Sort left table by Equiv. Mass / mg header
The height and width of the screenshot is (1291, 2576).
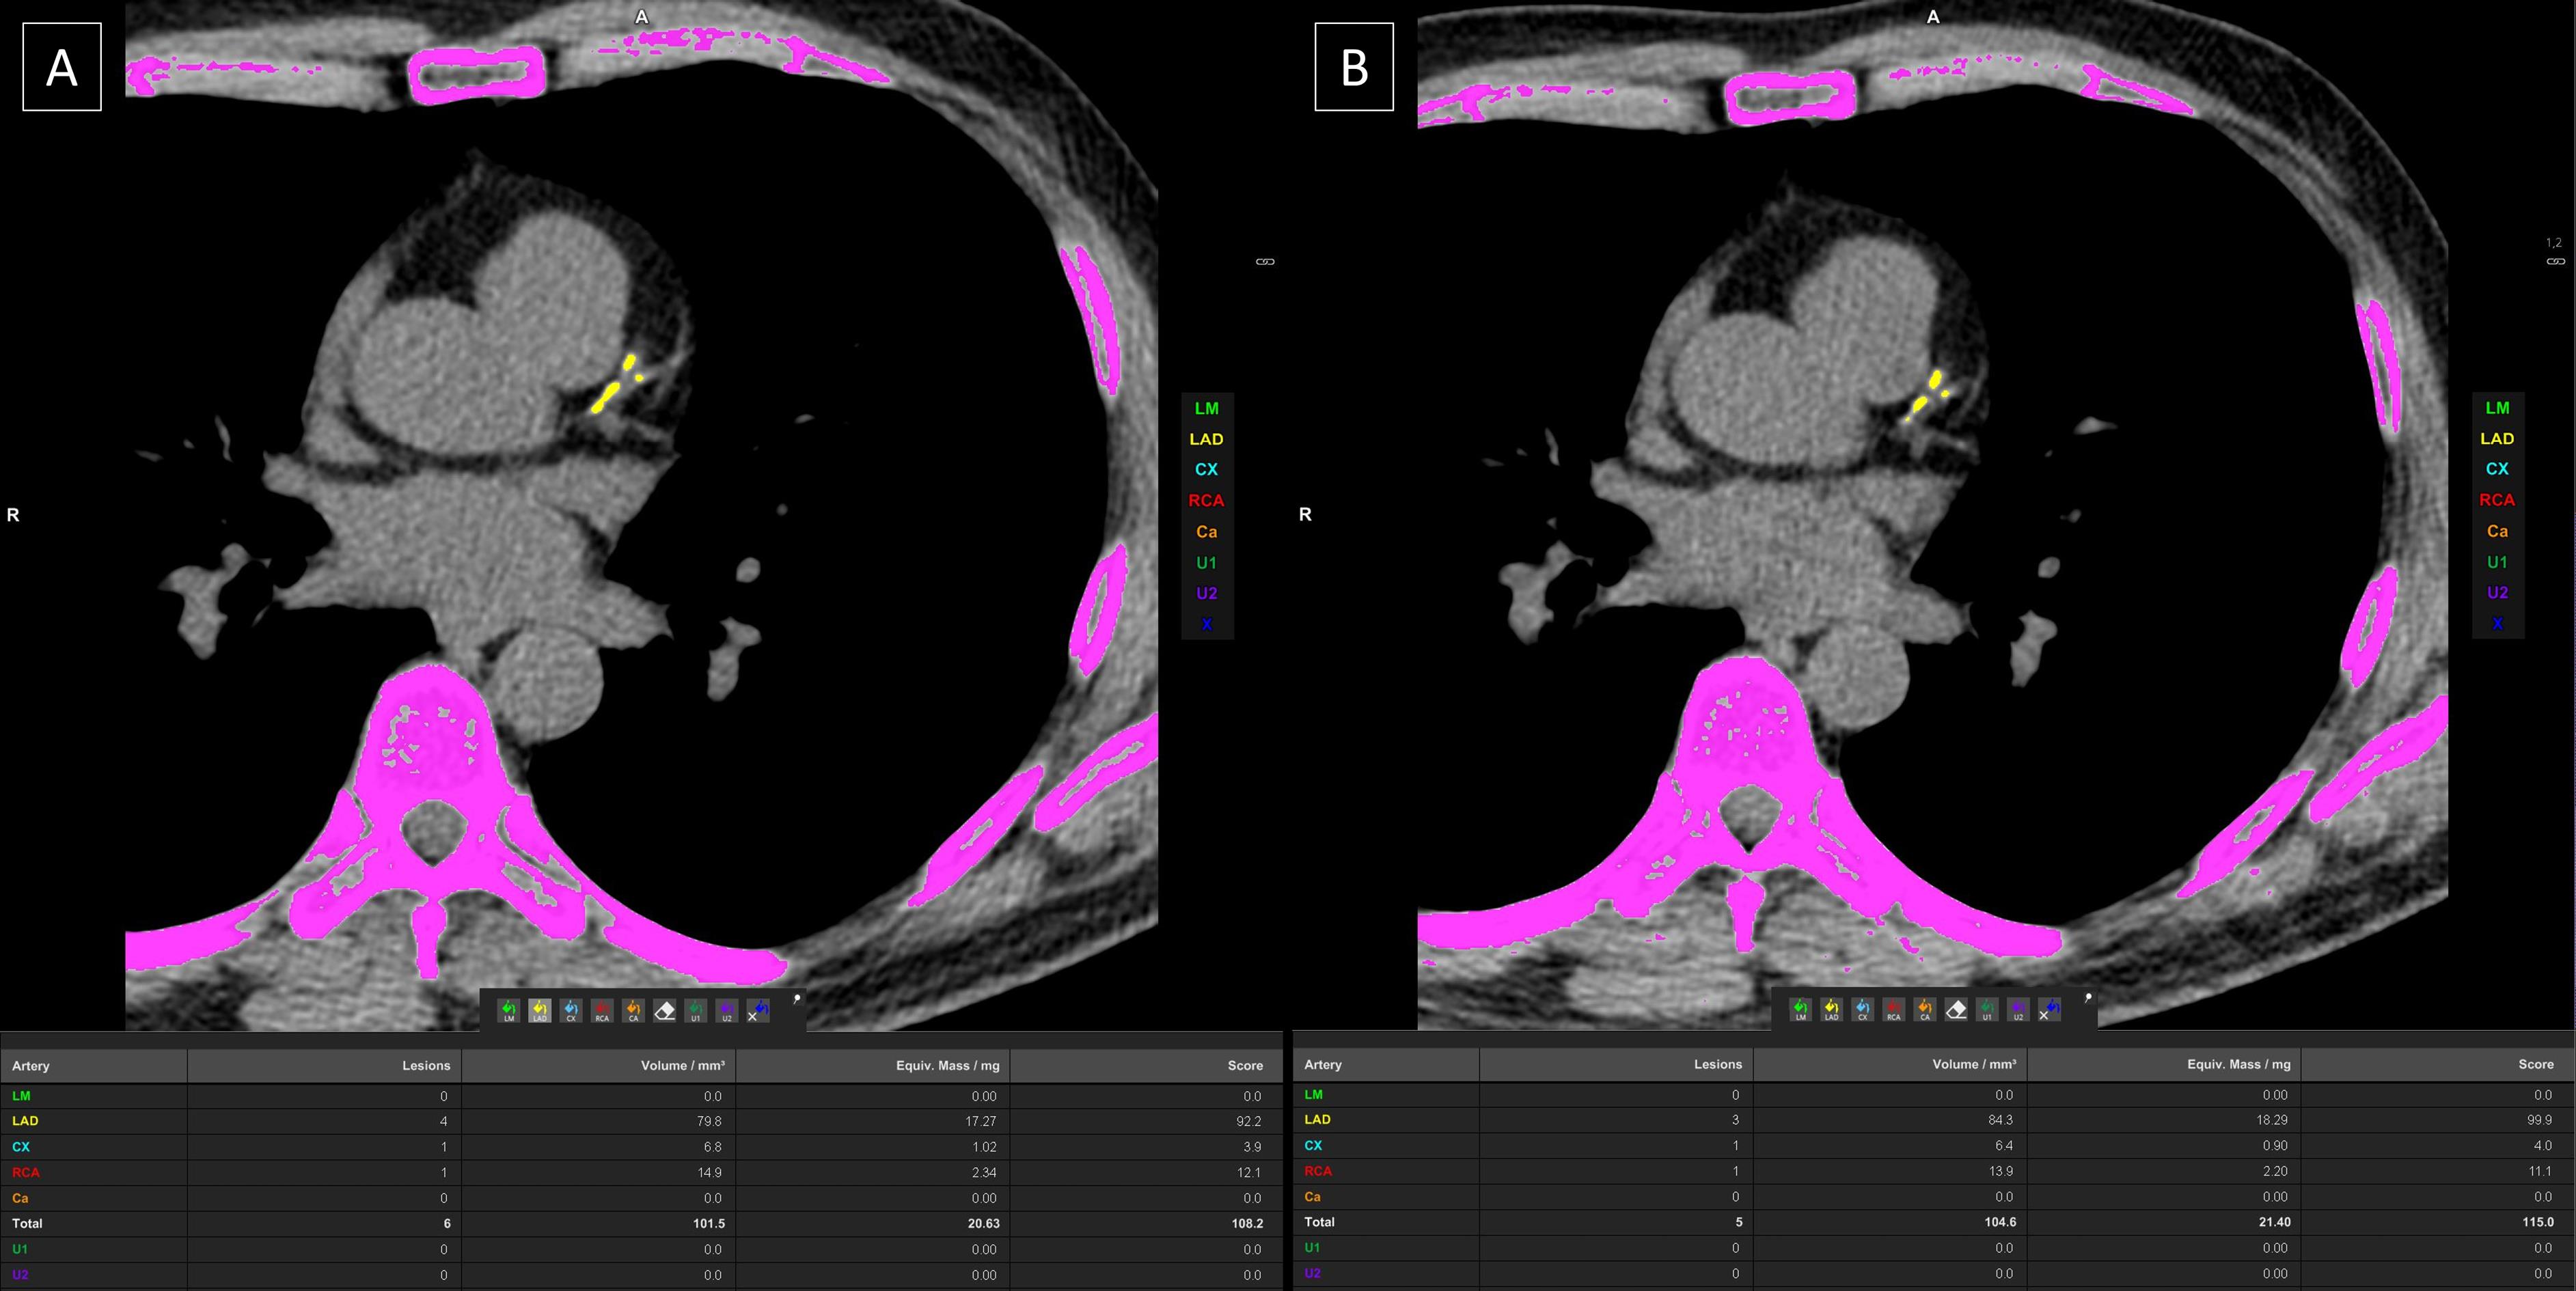tap(872, 1066)
